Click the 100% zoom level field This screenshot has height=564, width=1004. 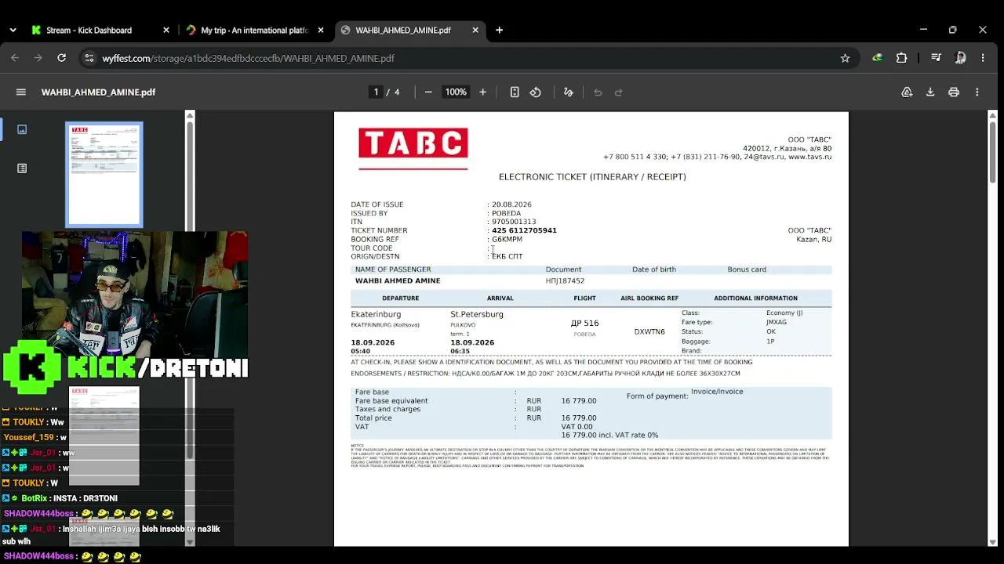click(456, 92)
